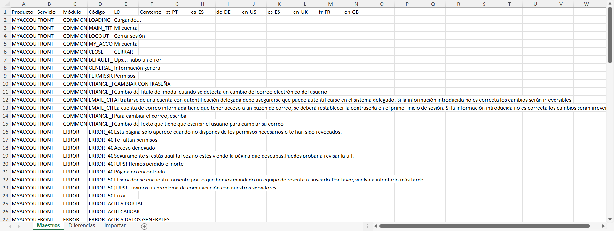Click previous sheet navigation arrow
This screenshot has height=231, width=614.
click(x=10, y=226)
